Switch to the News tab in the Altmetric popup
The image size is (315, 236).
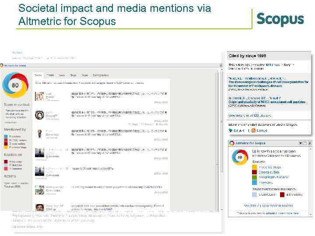pyautogui.click(x=62, y=75)
